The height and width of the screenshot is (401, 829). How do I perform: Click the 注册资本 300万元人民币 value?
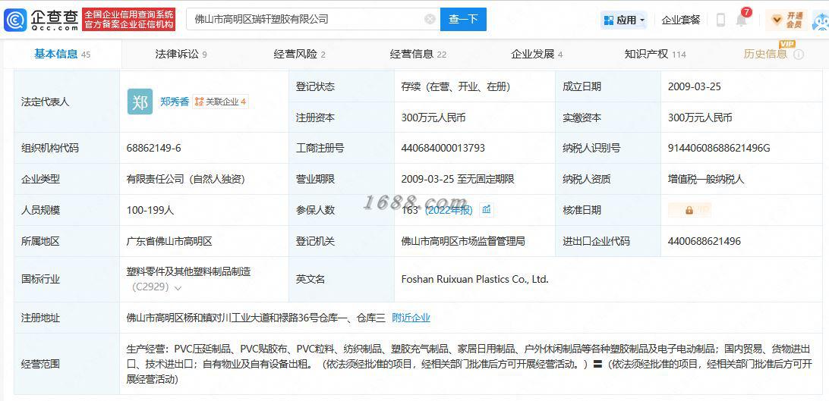(433, 117)
